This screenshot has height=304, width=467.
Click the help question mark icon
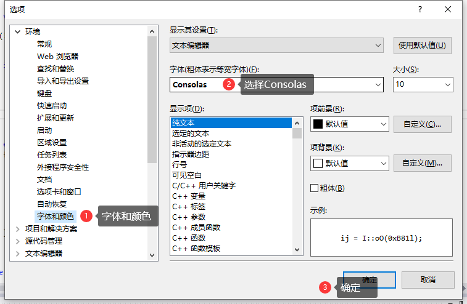click(420, 9)
